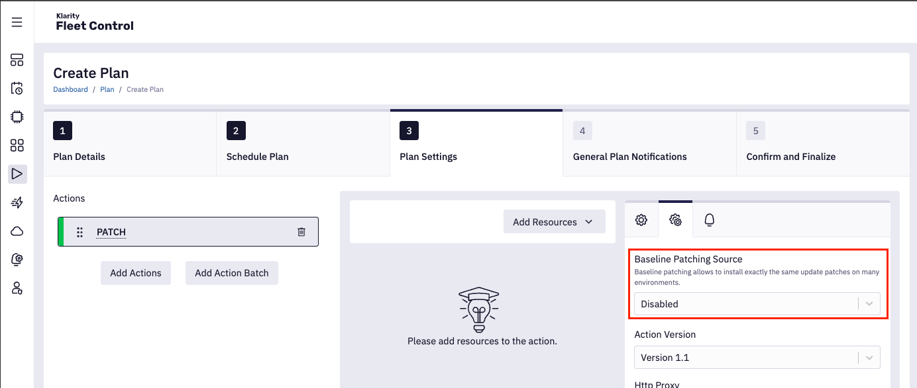Click the Add Action Batch button
Screen dimensions: 917x388
pos(232,273)
